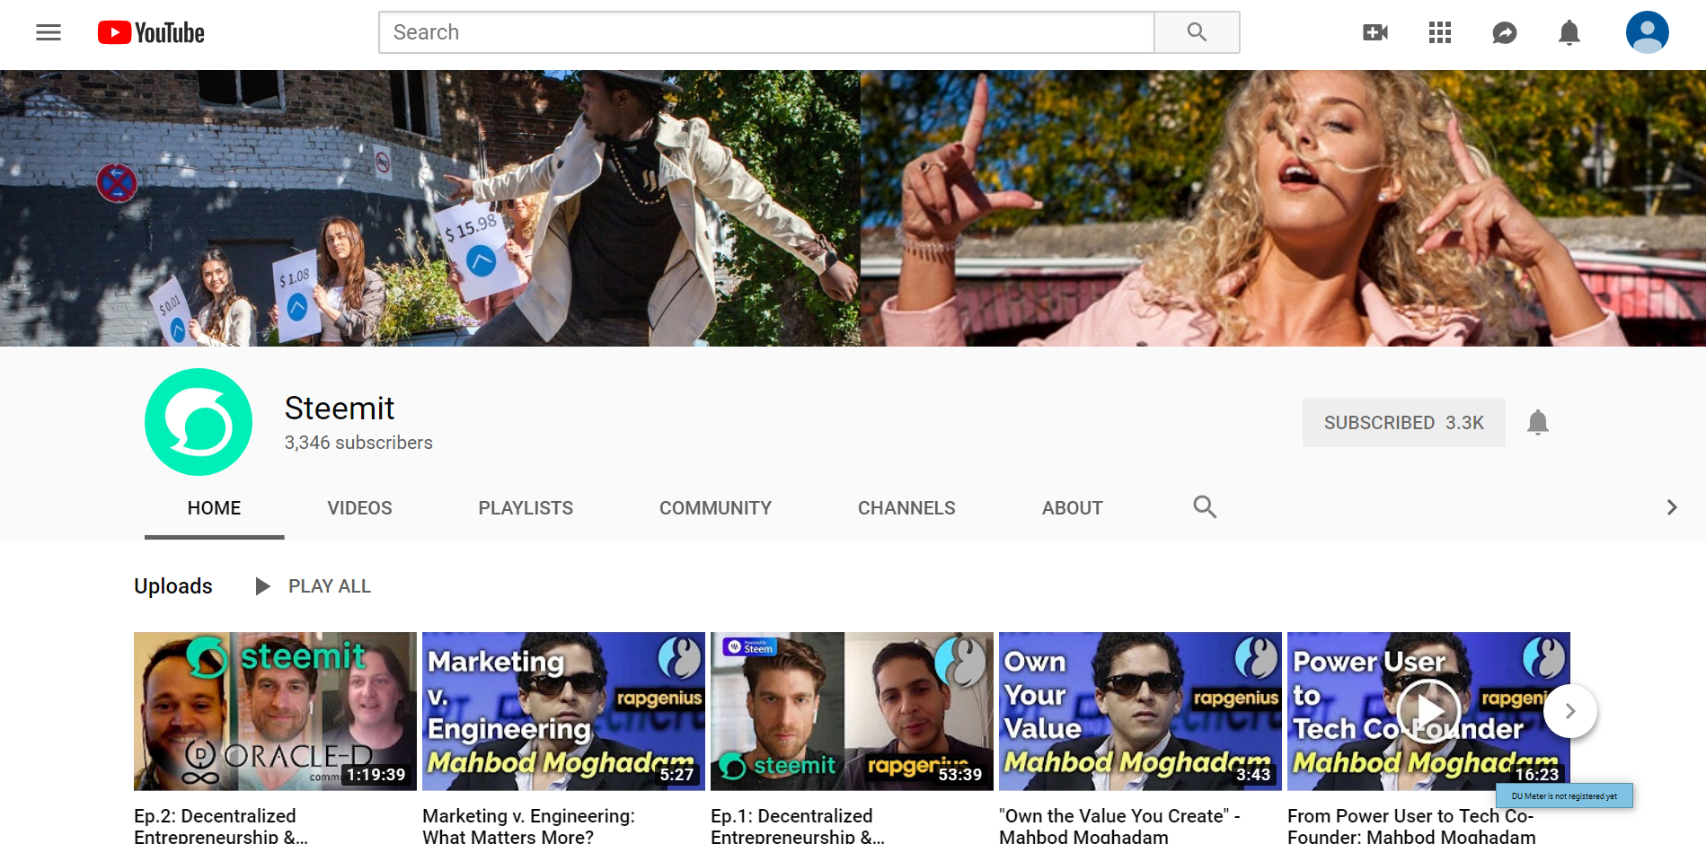The image size is (1706, 844).
Task: Open title 'Ep.1: Decentralized Entrepreneurship'
Action: (798, 826)
